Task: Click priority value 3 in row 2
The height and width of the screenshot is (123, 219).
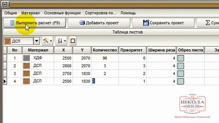Action: coord(132,66)
